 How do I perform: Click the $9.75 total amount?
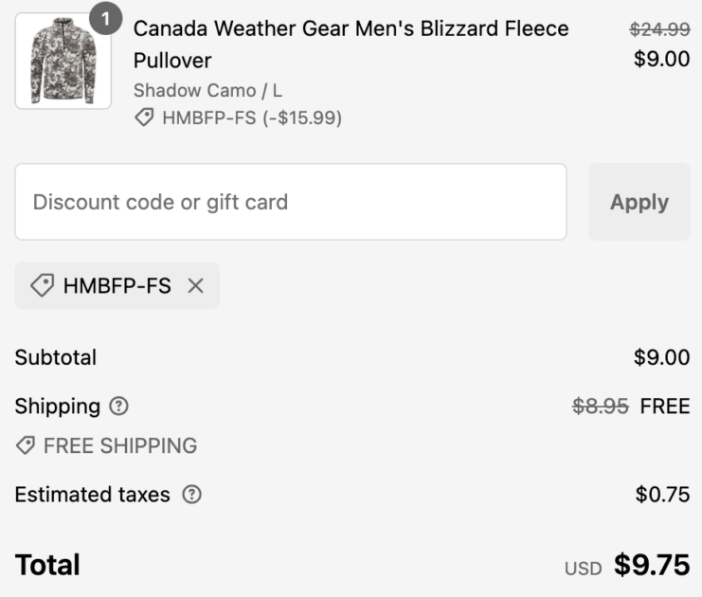point(652,566)
